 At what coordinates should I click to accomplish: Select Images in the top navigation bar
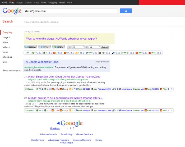point(19,2)
